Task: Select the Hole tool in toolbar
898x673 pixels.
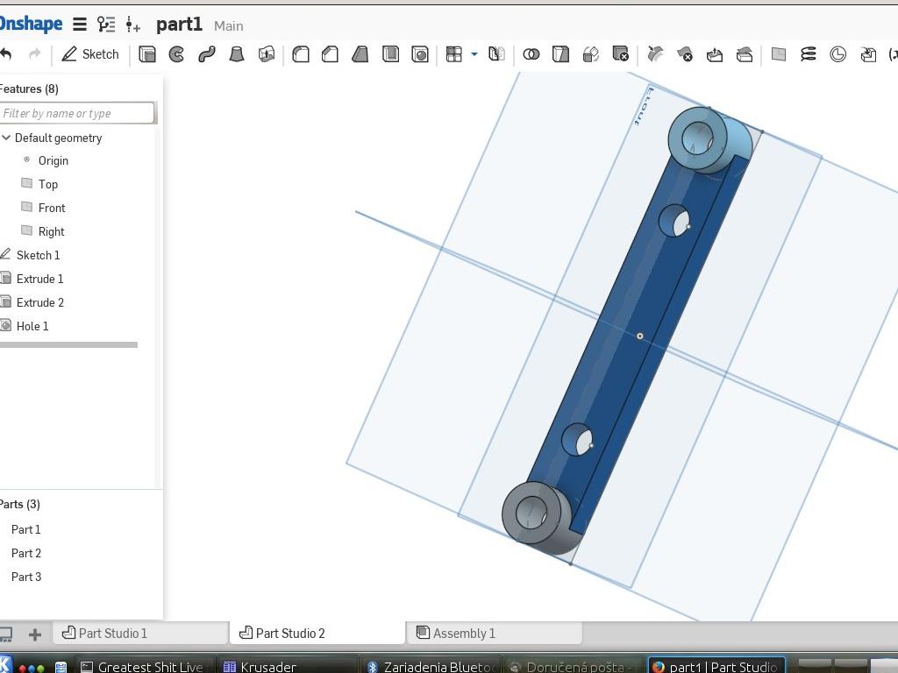Action: pyautogui.click(x=420, y=54)
